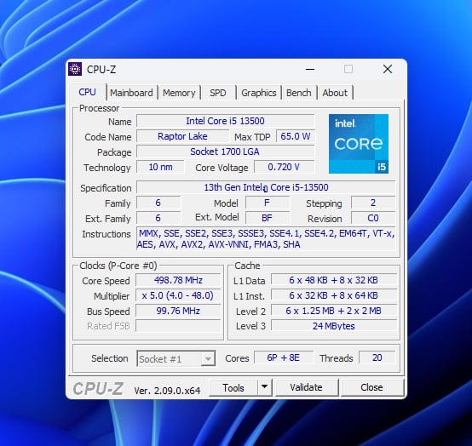The width and height of the screenshot is (472, 446).
Task: Switch to the SPD tab
Action: pyautogui.click(x=218, y=93)
